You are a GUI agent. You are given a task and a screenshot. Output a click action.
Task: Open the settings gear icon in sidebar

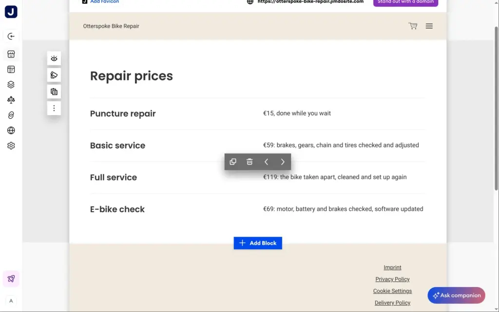pyautogui.click(x=11, y=146)
